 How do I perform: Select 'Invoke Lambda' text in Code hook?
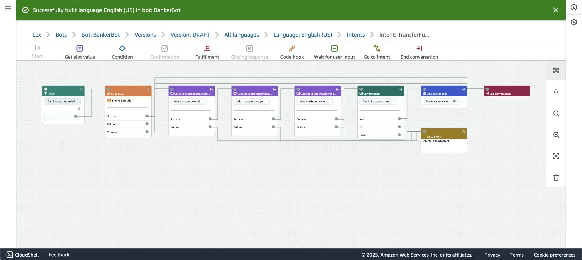pyautogui.click(x=121, y=100)
